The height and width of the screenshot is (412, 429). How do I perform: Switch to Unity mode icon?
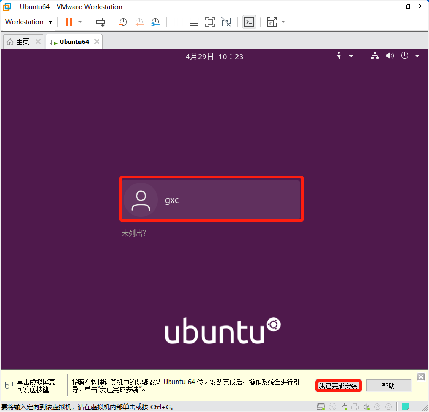point(226,22)
